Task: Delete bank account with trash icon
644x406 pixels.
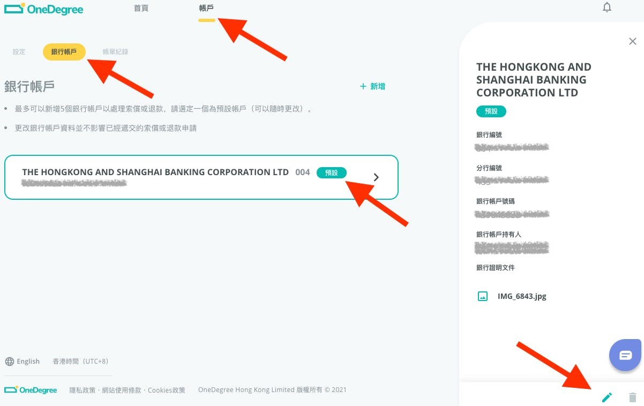Action: (633, 397)
